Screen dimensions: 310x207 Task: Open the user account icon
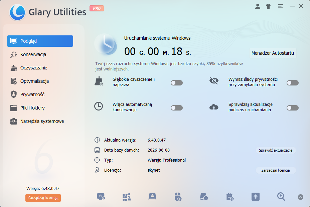(x=258, y=6)
